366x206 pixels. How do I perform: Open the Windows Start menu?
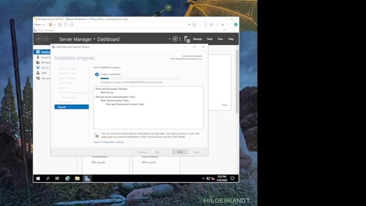click(x=38, y=179)
